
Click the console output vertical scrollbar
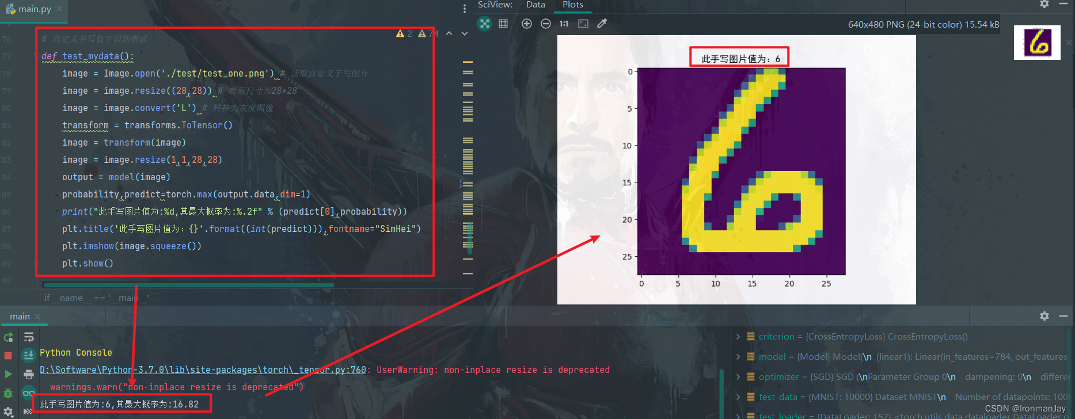point(722,394)
